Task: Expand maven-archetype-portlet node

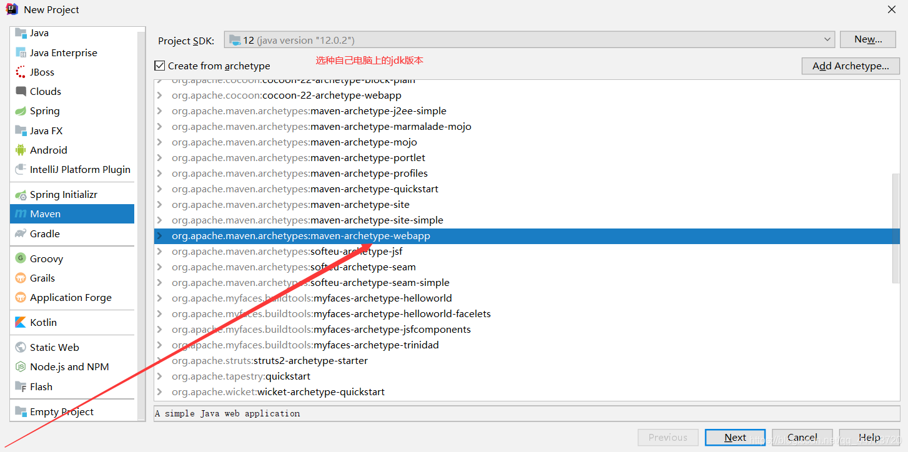Action: (x=160, y=158)
